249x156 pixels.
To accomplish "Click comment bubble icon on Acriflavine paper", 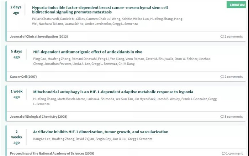I will 224,154.
